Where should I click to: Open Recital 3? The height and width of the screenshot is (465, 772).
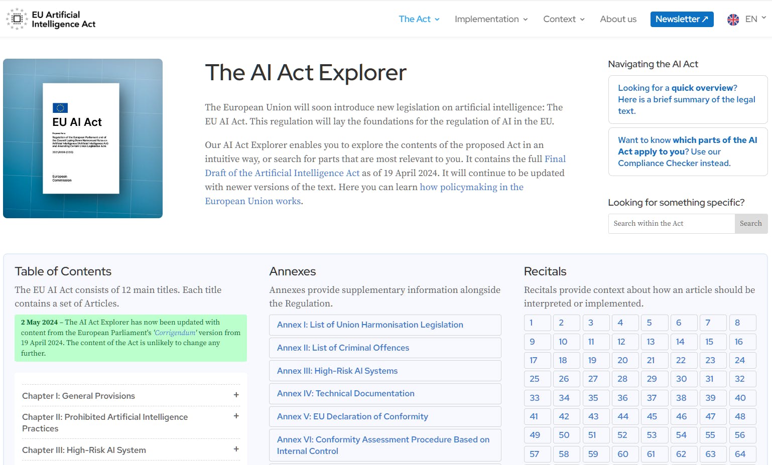point(596,323)
